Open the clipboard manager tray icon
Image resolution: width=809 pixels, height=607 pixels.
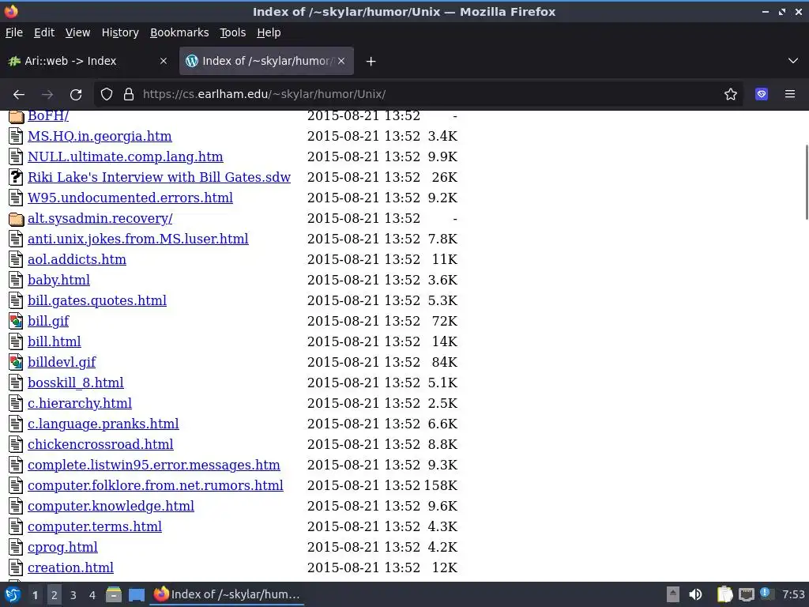724,594
